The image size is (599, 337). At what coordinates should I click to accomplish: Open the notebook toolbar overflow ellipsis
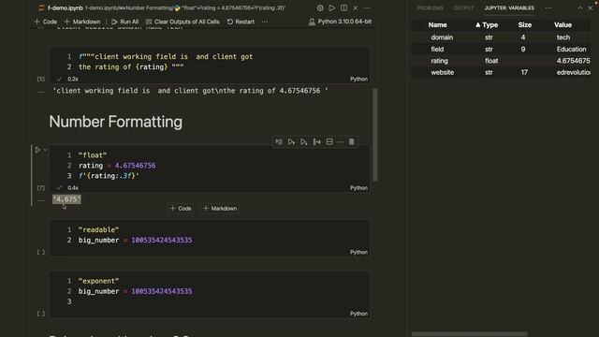[265, 22]
